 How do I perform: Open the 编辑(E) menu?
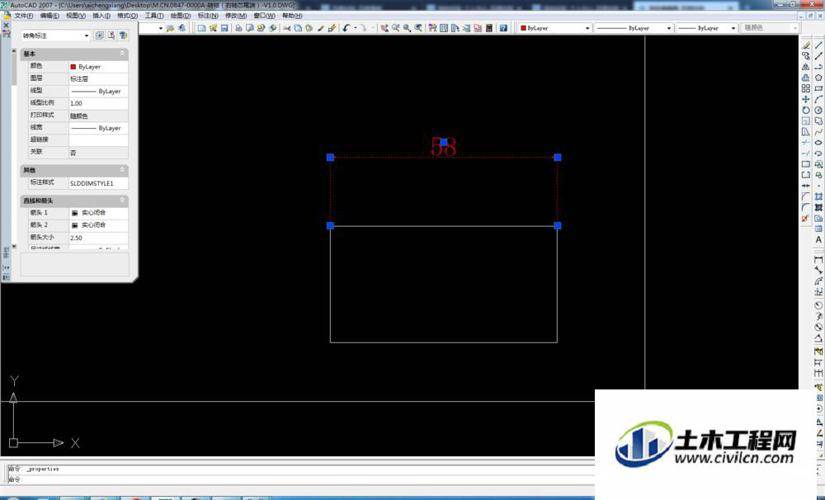point(49,16)
